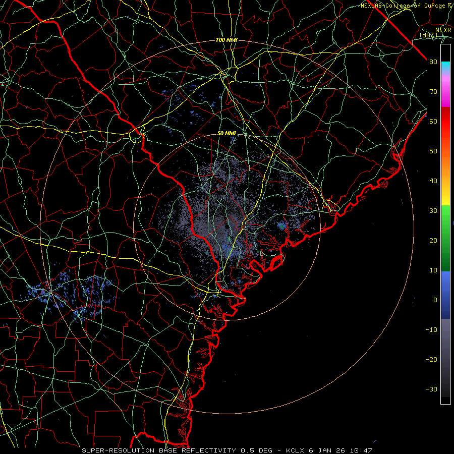Click the "0.5 DEG" elevation angle text
The height and width of the screenshot is (454, 454).
click(257, 450)
